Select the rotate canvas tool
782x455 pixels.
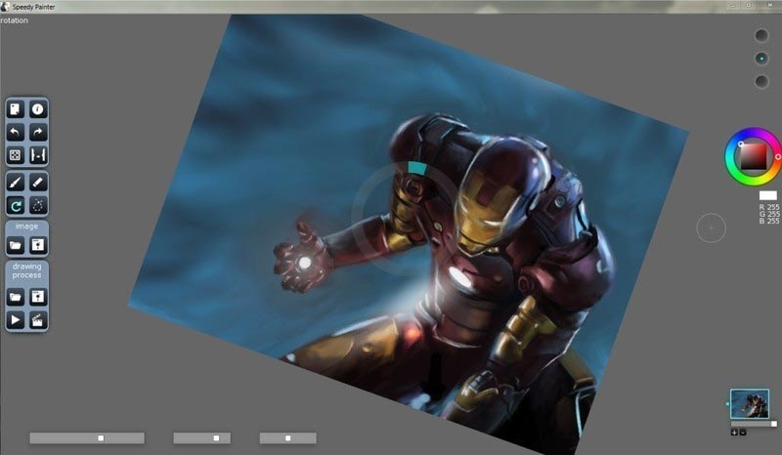tap(15, 205)
